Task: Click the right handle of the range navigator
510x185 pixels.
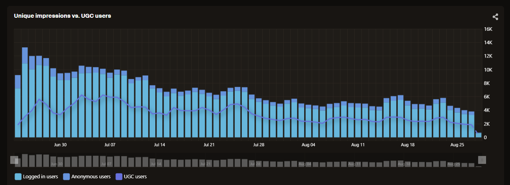Action: click(x=482, y=160)
